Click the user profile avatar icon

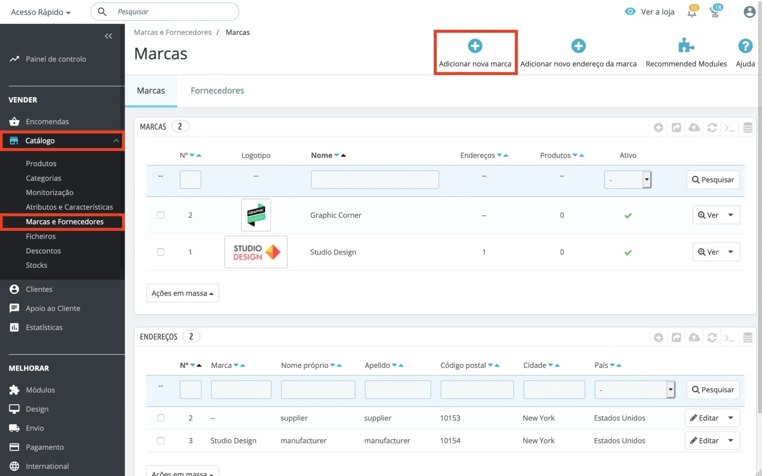[x=749, y=12]
